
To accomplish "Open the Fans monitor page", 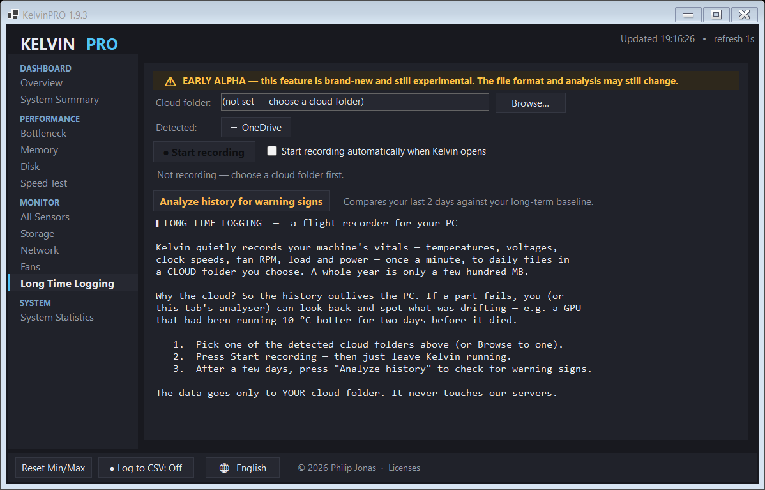I will point(30,267).
